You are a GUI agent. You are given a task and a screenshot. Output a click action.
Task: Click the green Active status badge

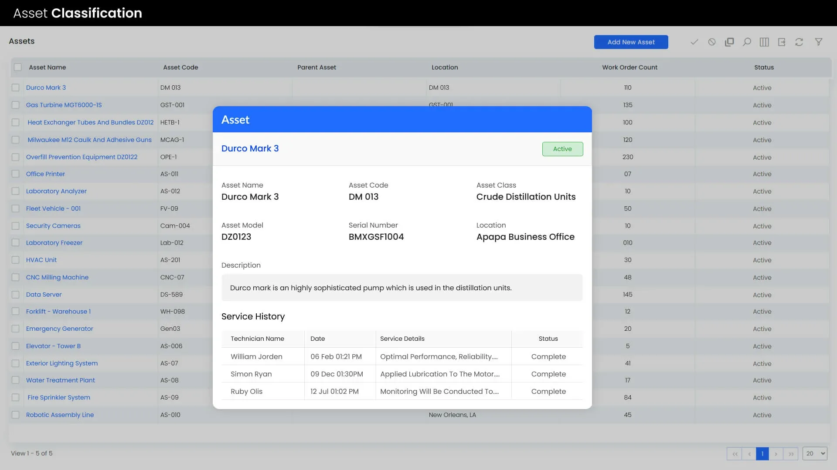(x=562, y=149)
